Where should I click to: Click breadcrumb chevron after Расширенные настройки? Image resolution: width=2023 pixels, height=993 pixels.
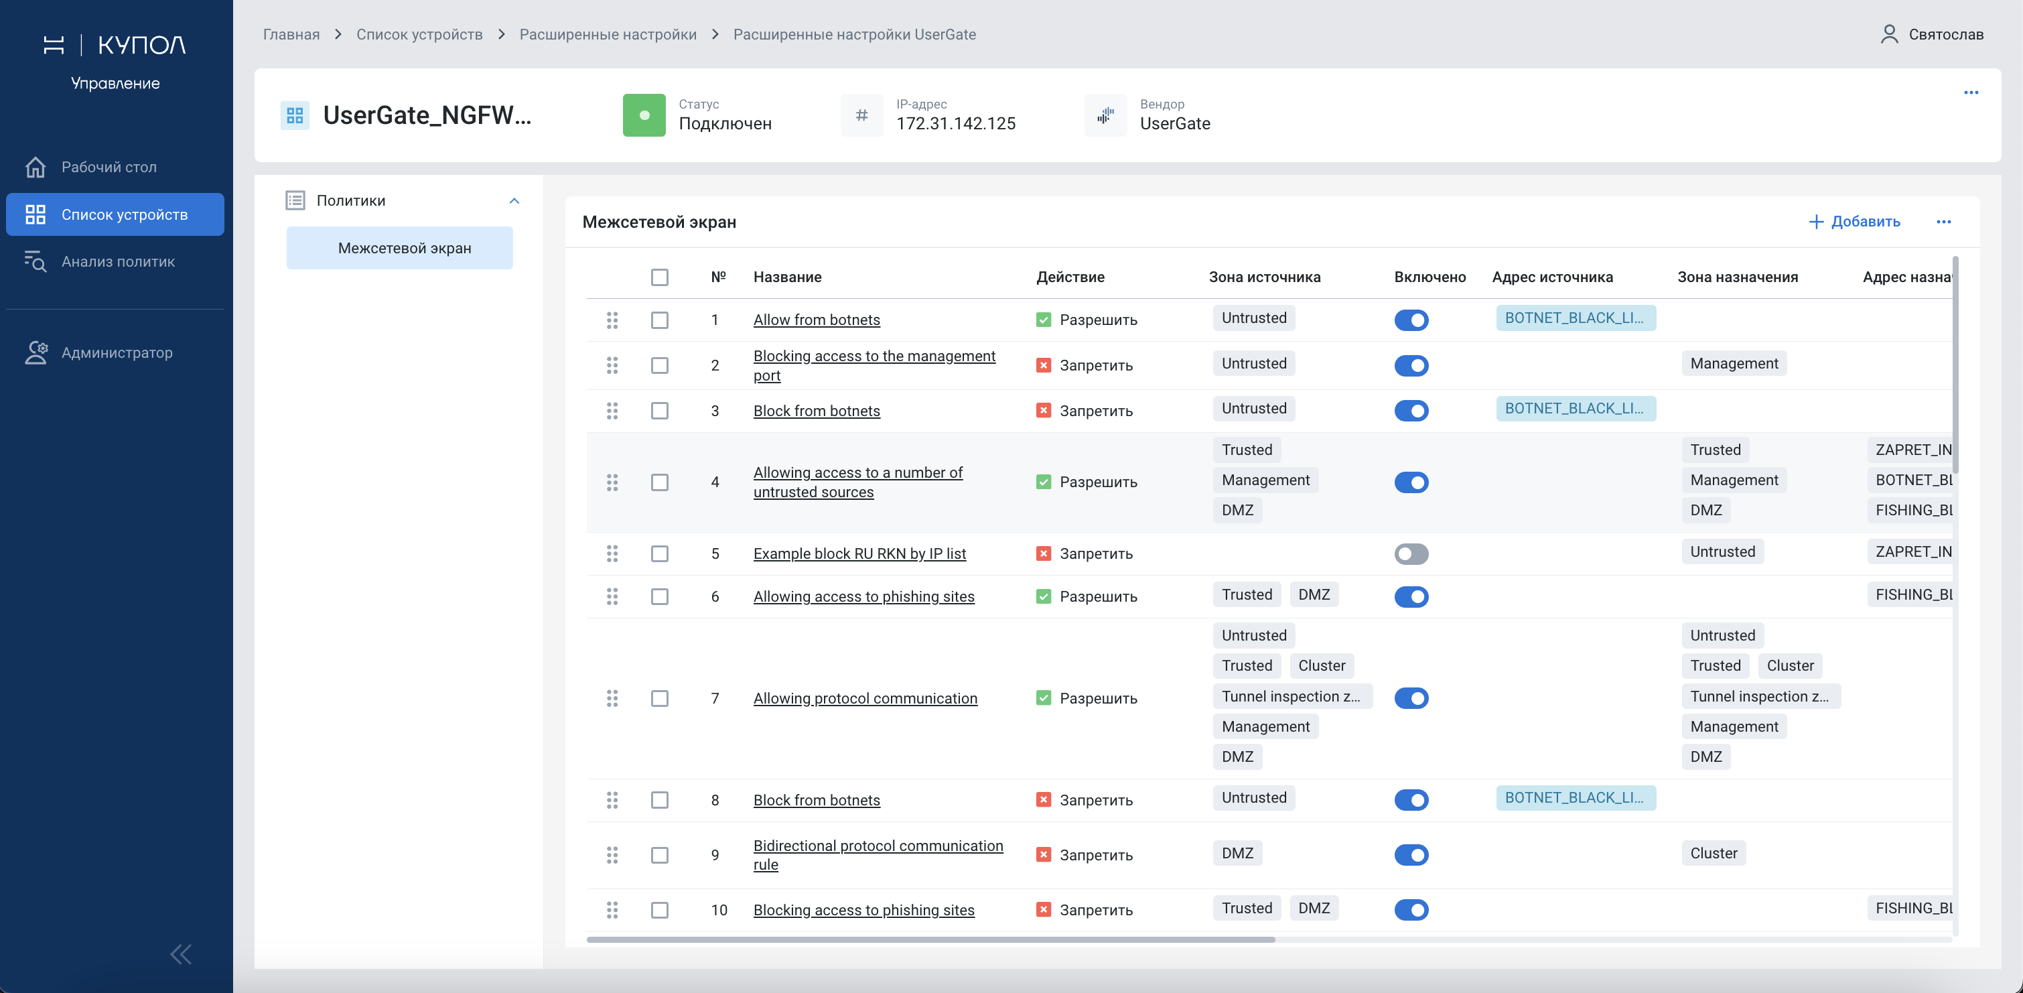click(715, 34)
